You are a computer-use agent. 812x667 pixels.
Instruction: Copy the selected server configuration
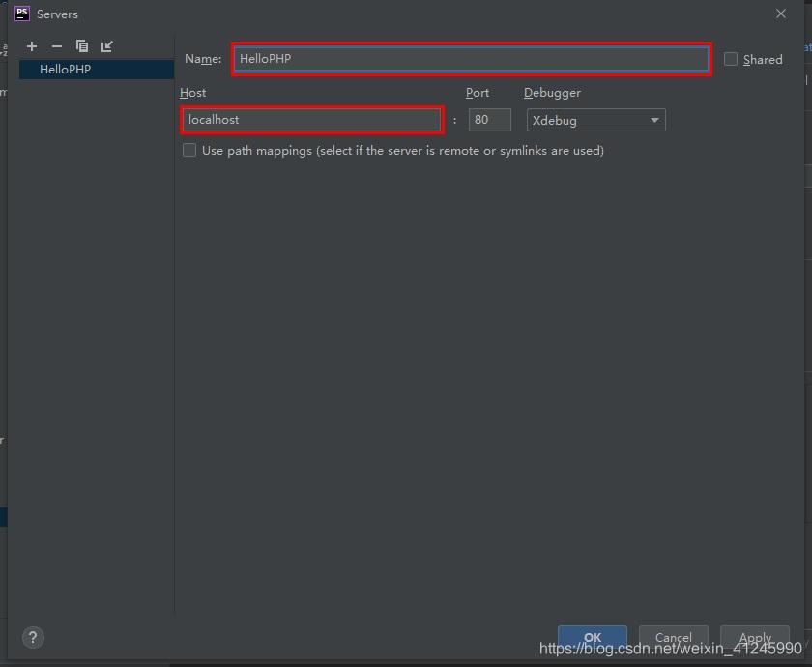[x=82, y=46]
